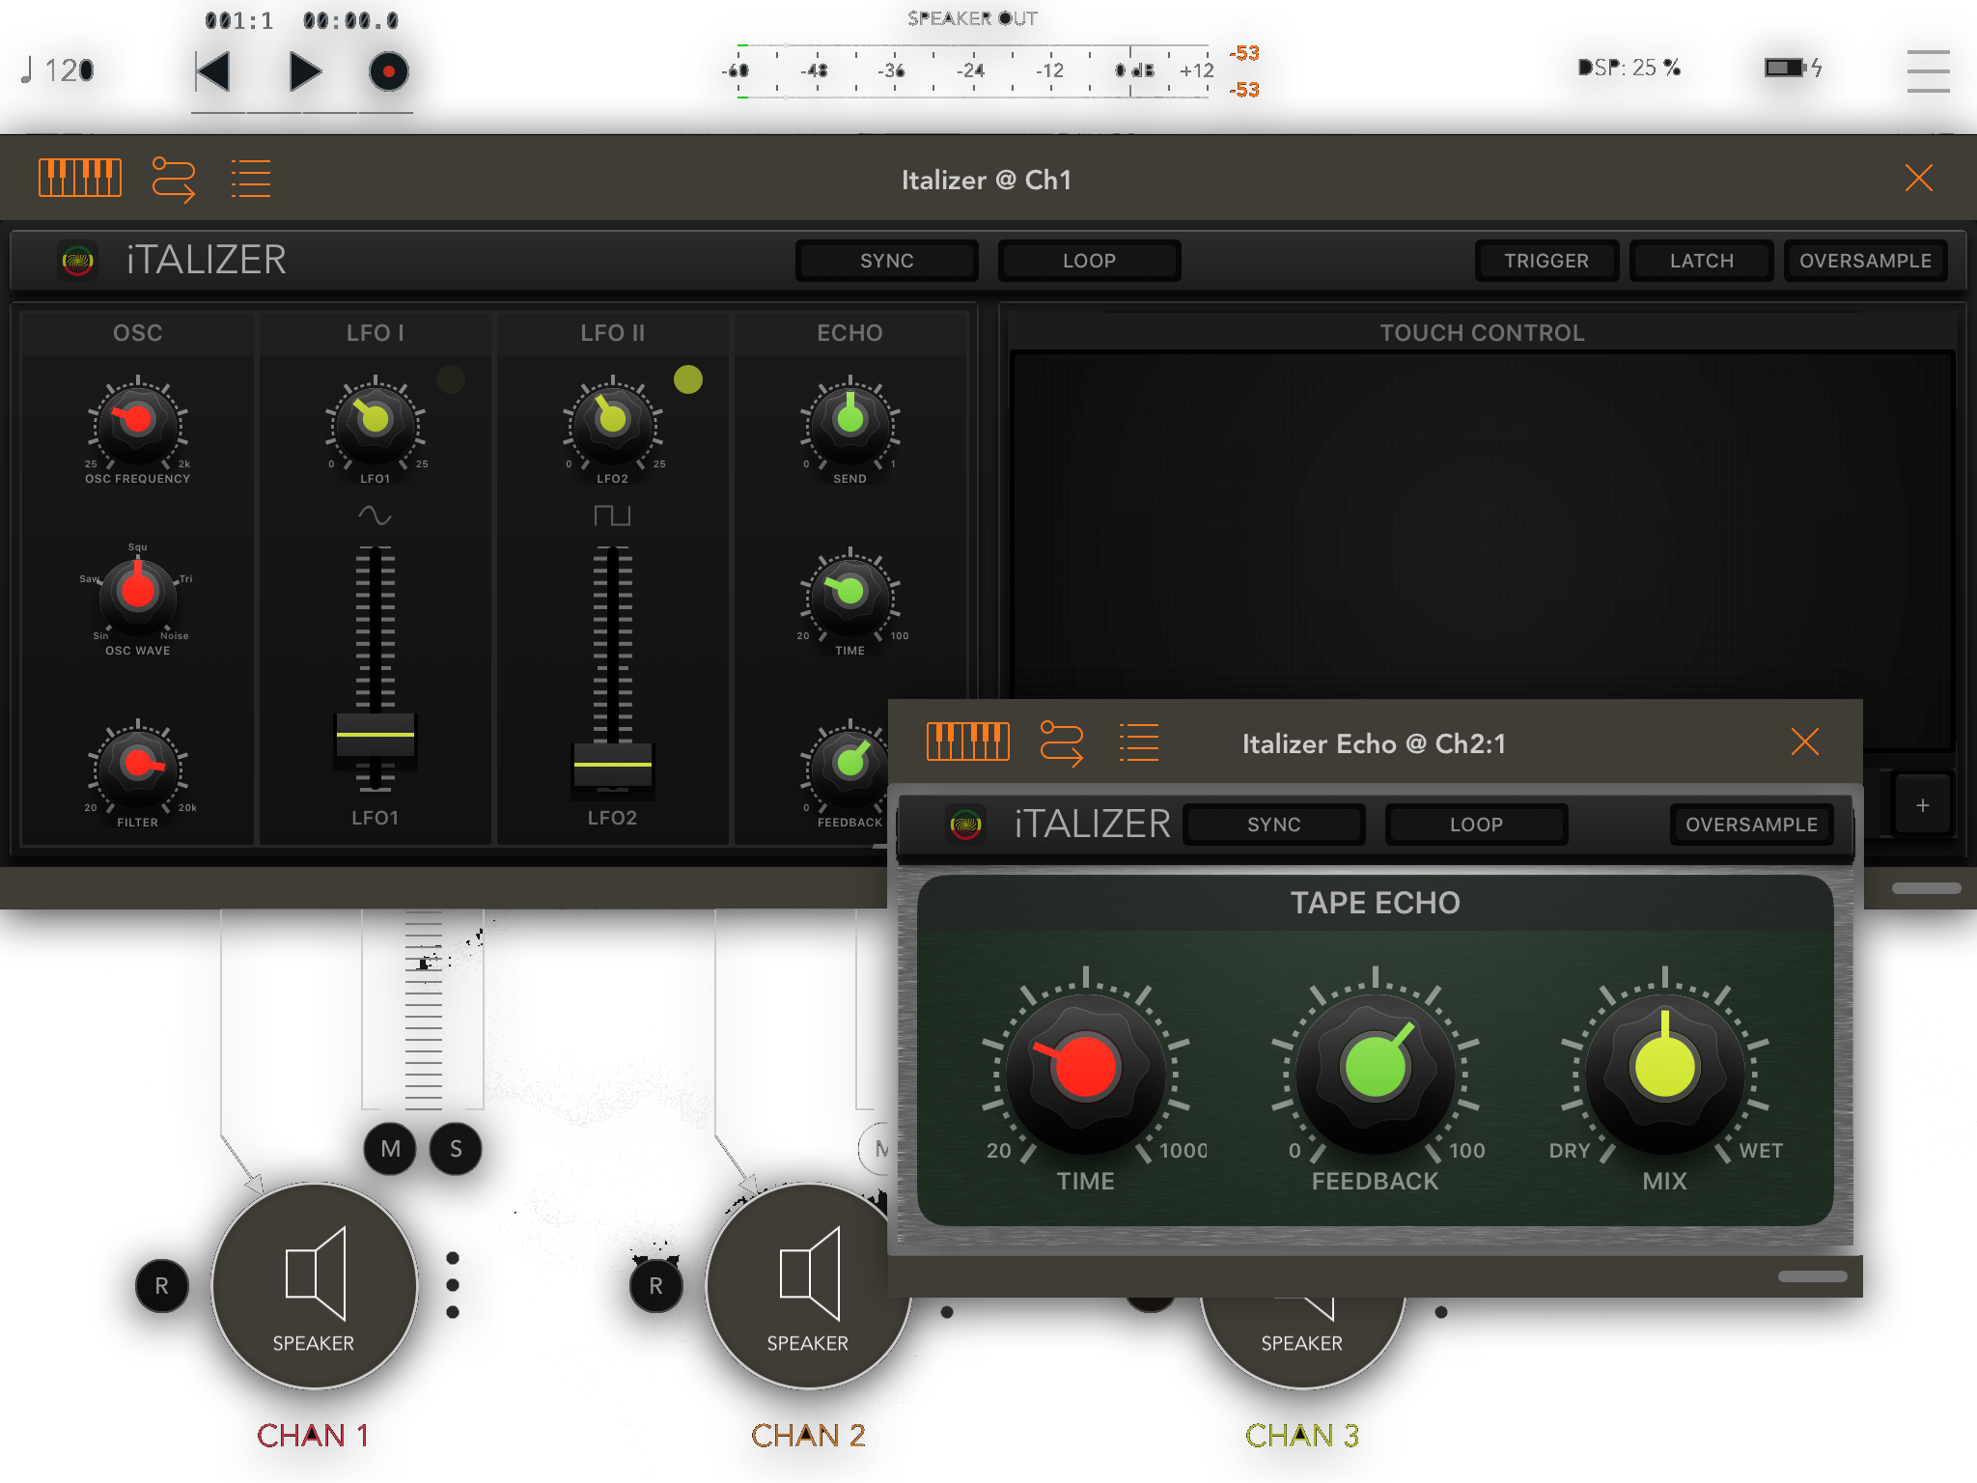Open the keyboard icon in Italizer @ Ch1
1977x1483 pixels.
(80, 179)
